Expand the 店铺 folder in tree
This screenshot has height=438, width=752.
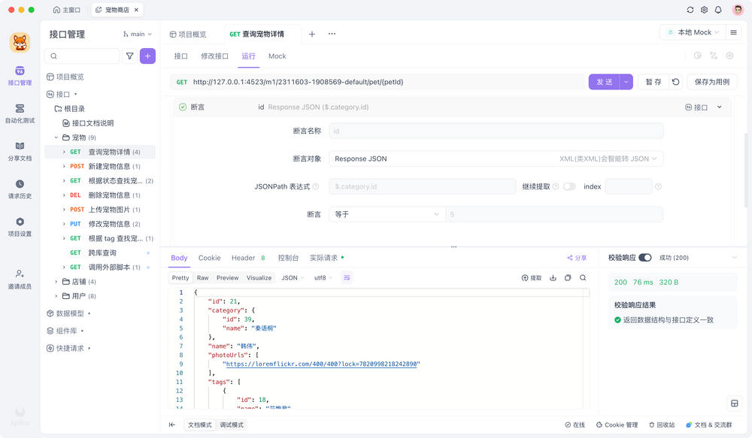pos(56,282)
